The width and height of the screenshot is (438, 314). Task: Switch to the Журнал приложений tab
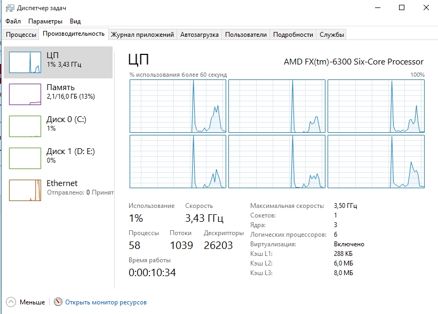tap(142, 35)
